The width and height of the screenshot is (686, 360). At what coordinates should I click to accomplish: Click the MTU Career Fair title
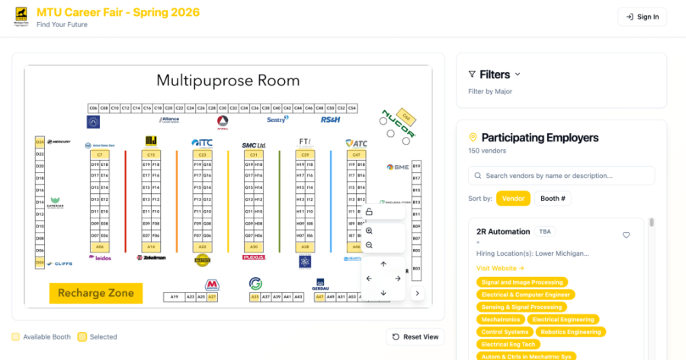coord(118,12)
